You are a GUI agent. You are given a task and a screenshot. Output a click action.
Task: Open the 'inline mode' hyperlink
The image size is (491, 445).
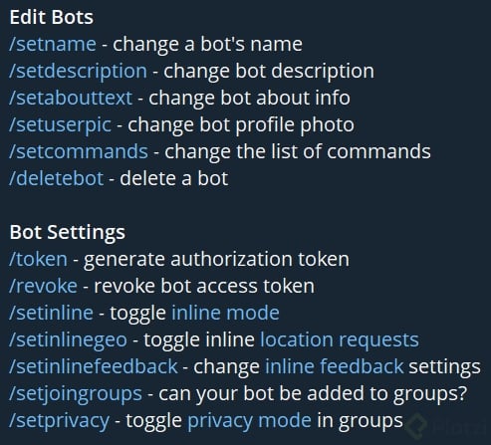[x=225, y=313]
